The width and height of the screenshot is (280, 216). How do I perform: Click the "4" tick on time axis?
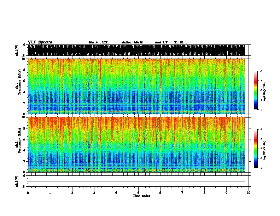click(x=116, y=193)
